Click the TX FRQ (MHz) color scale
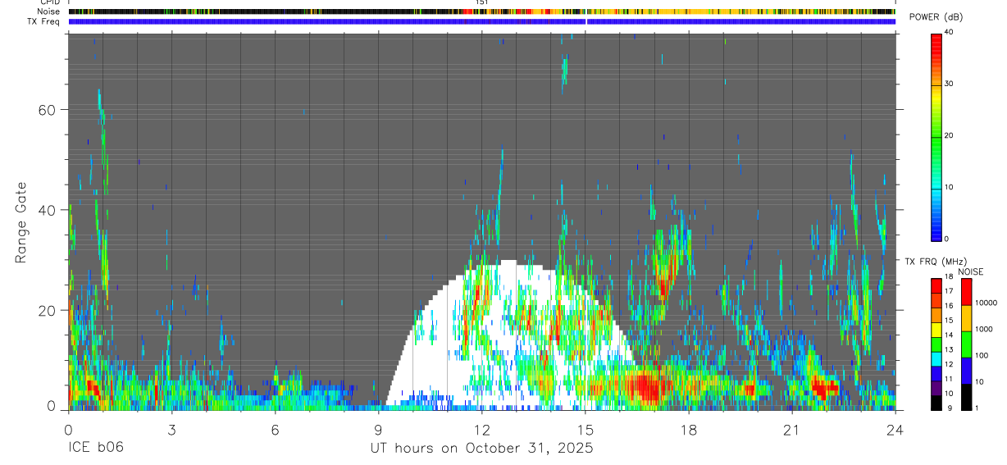The width and height of the screenshot is (1007, 465). [936, 344]
